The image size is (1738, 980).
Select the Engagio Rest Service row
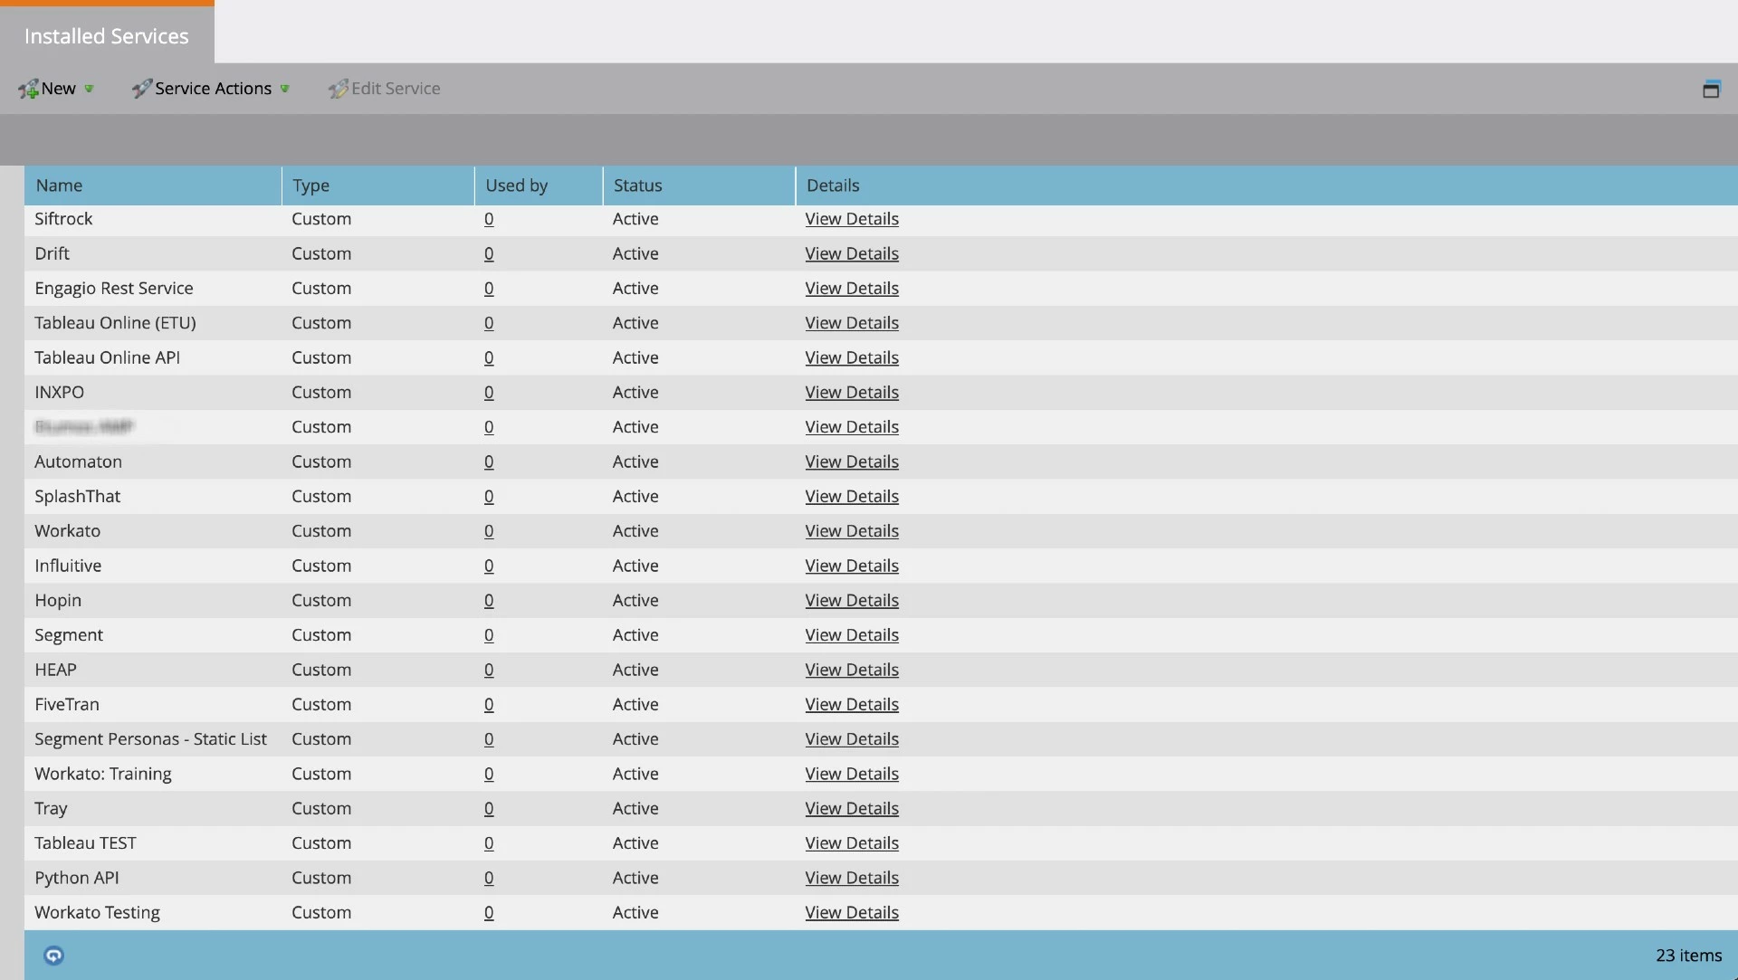pyautogui.click(x=114, y=289)
